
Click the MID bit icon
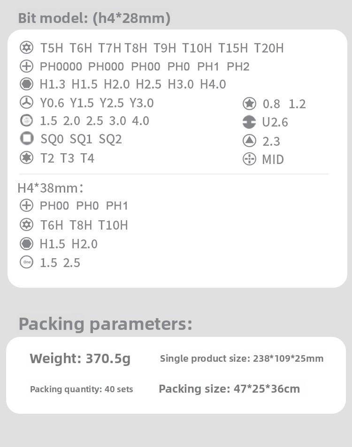click(x=249, y=159)
